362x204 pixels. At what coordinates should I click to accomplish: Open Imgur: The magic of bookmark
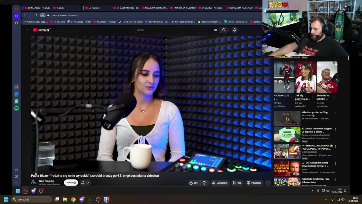click(236, 22)
